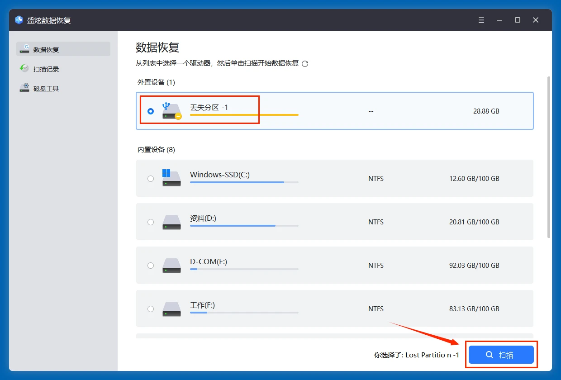Select the D-COM(E:) radio button
Viewport: 561px width, 380px height.
coord(151,265)
